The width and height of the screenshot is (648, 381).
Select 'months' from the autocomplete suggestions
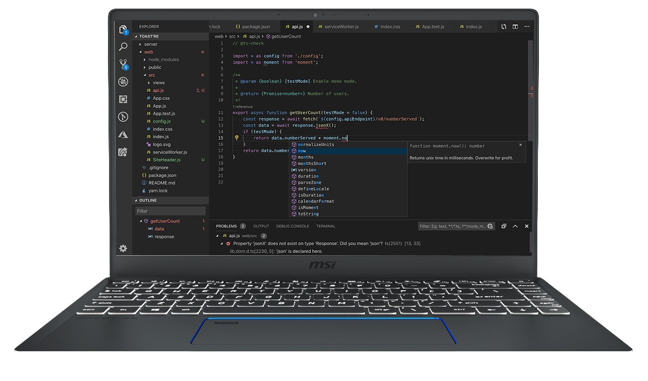click(306, 157)
